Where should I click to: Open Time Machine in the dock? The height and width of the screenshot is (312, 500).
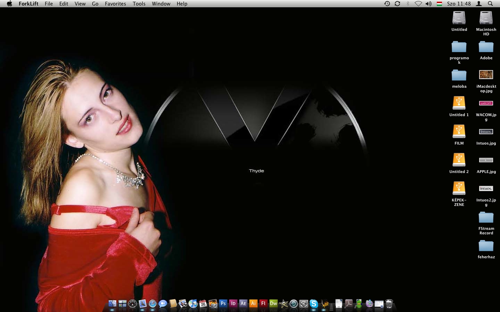click(x=294, y=304)
